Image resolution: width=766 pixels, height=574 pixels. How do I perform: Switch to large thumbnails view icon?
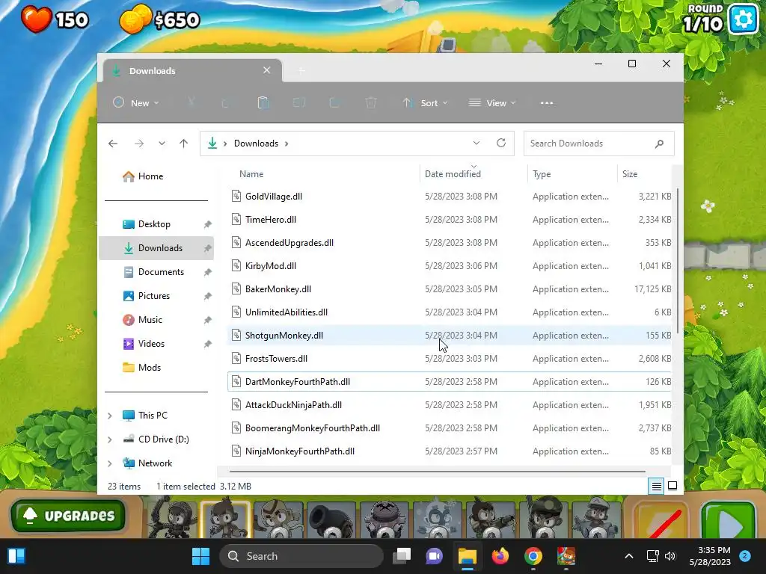click(x=672, y=486)
